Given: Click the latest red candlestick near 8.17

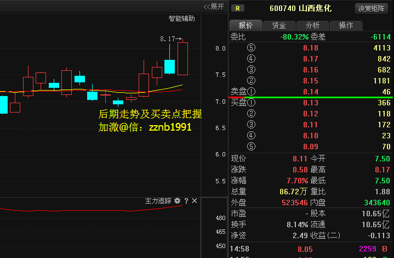Looking at the screenshot, I should 182,58.
